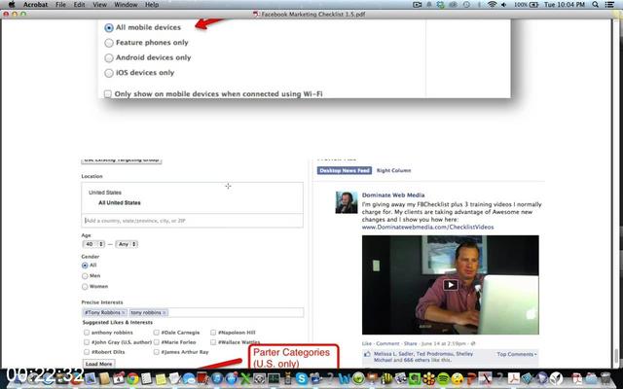Open the View menu
The image size is (623, 389).
99,4
